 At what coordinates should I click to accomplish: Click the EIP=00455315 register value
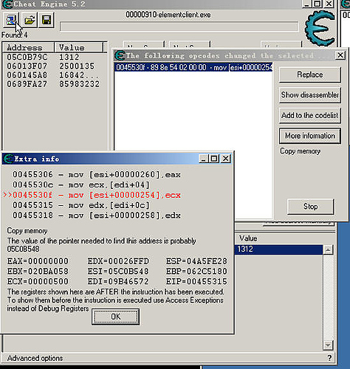tap(196, 281)
